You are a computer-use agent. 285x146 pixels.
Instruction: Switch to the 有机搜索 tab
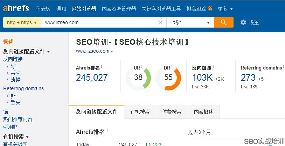coord(140,112)
